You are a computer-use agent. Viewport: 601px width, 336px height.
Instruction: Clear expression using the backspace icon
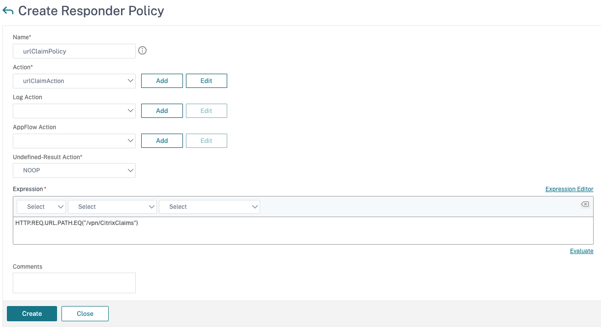click(x=584, y=204)
